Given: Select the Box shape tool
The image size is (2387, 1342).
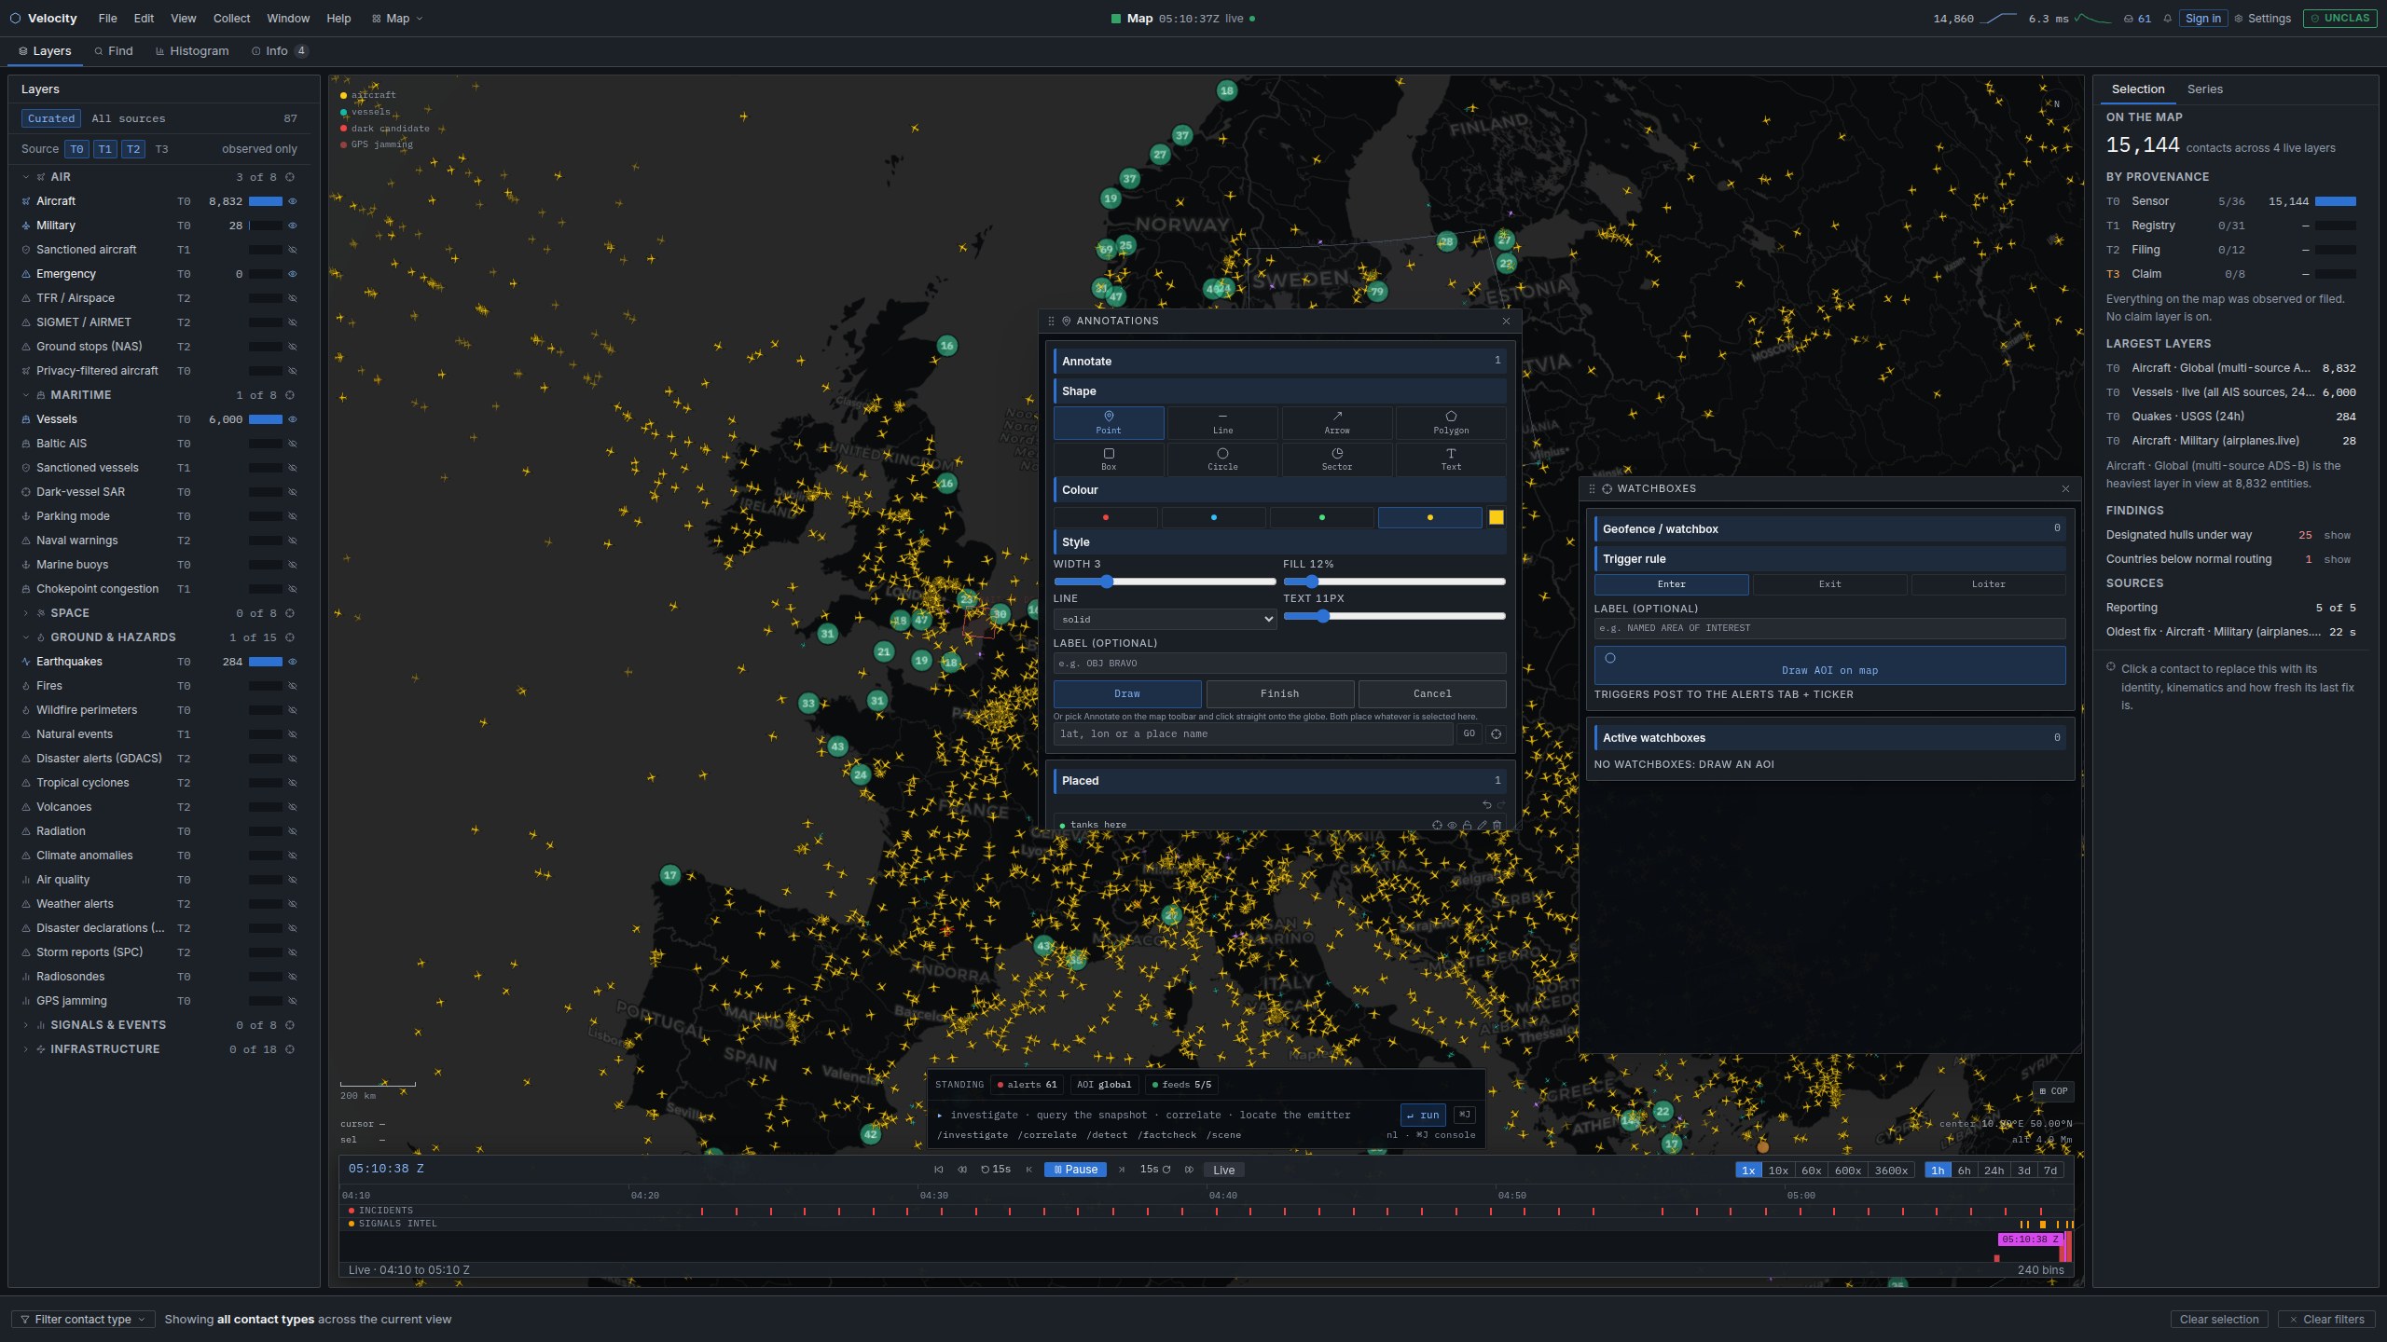Looking at the screenshot, I should [x=1109, y=459].
